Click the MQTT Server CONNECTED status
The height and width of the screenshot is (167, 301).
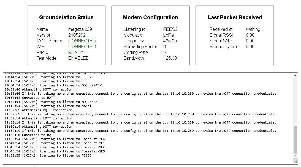coord(82,41)
